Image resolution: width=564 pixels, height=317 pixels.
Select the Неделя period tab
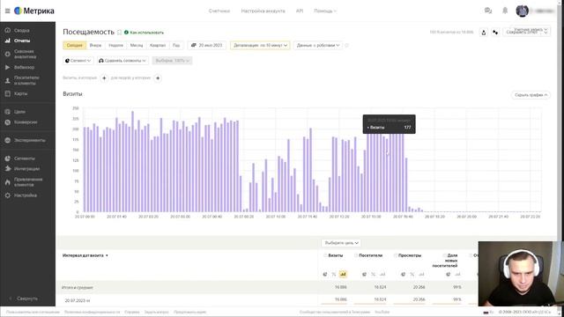[x=115, y=45]
